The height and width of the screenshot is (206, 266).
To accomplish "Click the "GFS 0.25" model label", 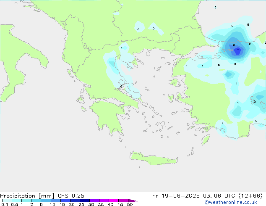I will click(x=71, y=196).
